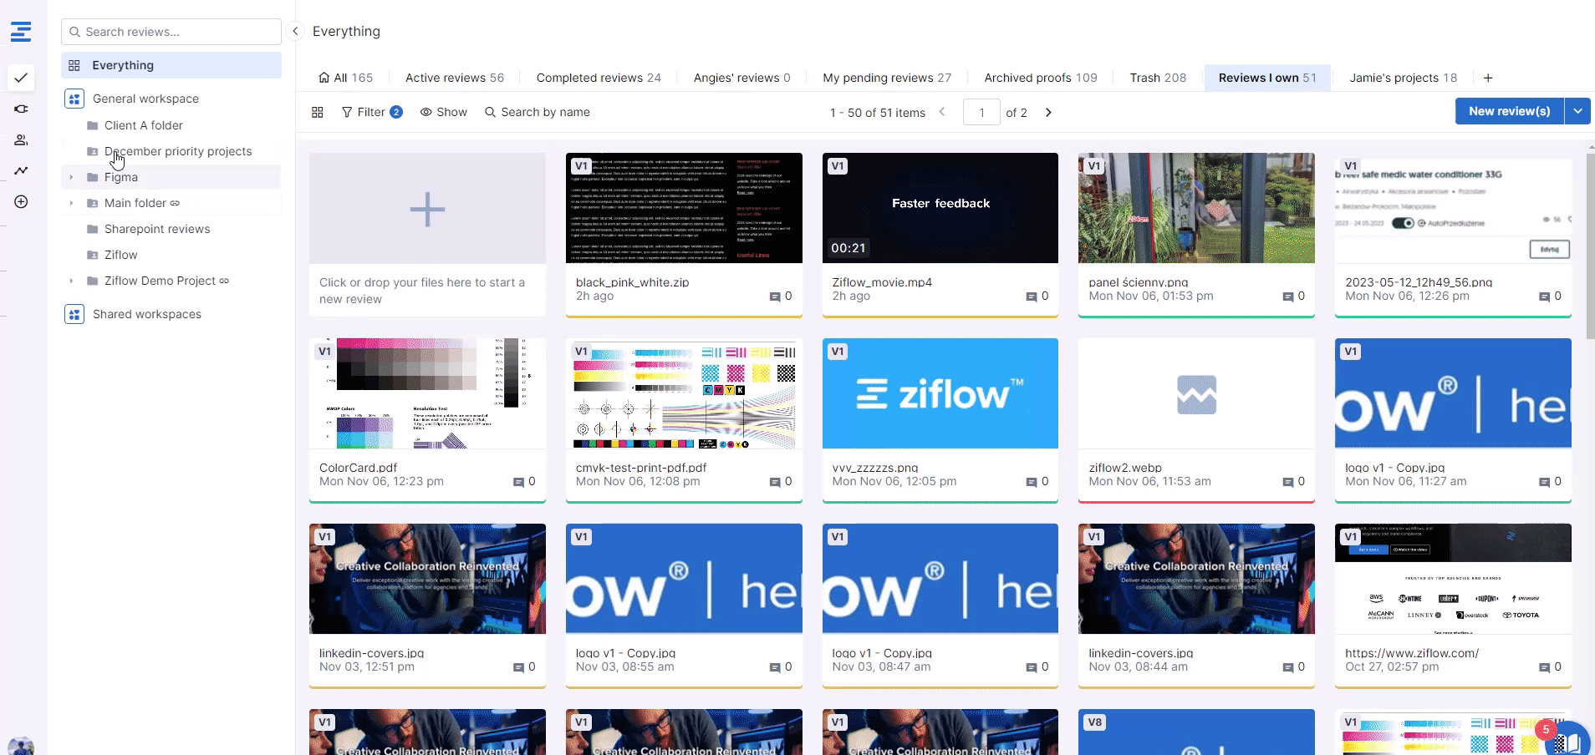Select the Sharepoint reviews folder
This screenshot has height=755, width=1595.
coord(157,229)
